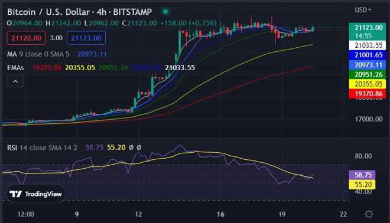The width and height of the screenshot is (390, 223).
Task: Select the MA 9 close 0 SMA 5 legend
Action: (38, 54)
